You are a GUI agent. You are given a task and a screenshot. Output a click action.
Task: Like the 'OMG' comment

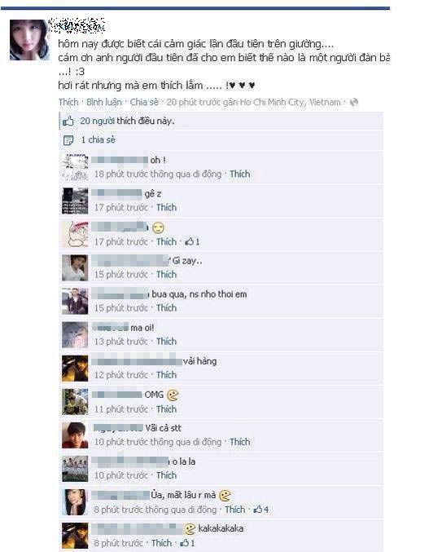click(166, 409)
